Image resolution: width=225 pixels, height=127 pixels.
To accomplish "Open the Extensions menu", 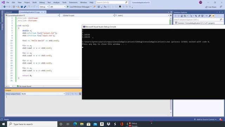I will 73,2.
